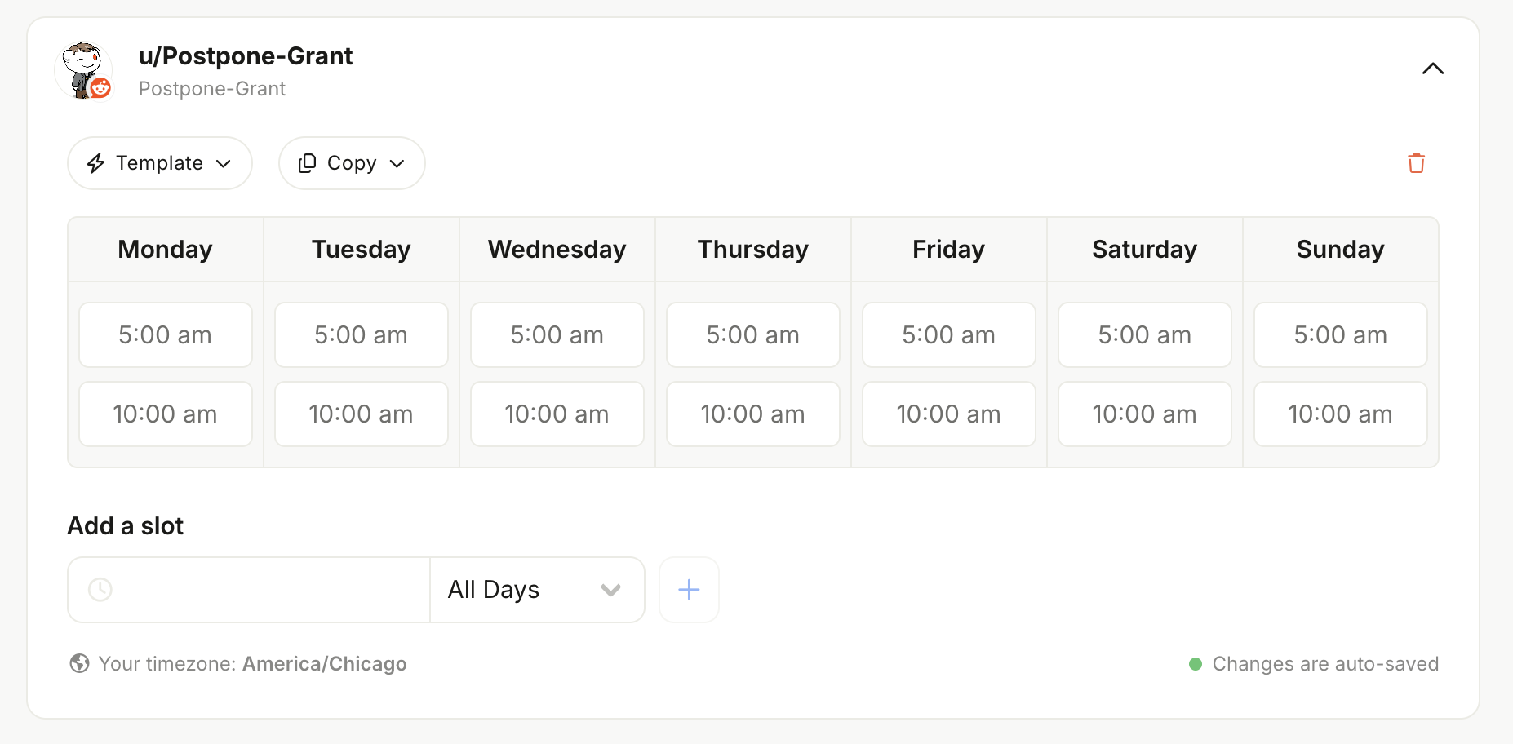Click the Add a slot time input
The image size is (1513, 744).
pyautogui.click(x=249, y=590)
